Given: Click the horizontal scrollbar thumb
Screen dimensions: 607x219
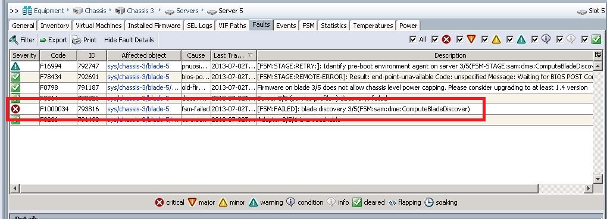Looking at the screenshot, I should [x=279, y=189].
